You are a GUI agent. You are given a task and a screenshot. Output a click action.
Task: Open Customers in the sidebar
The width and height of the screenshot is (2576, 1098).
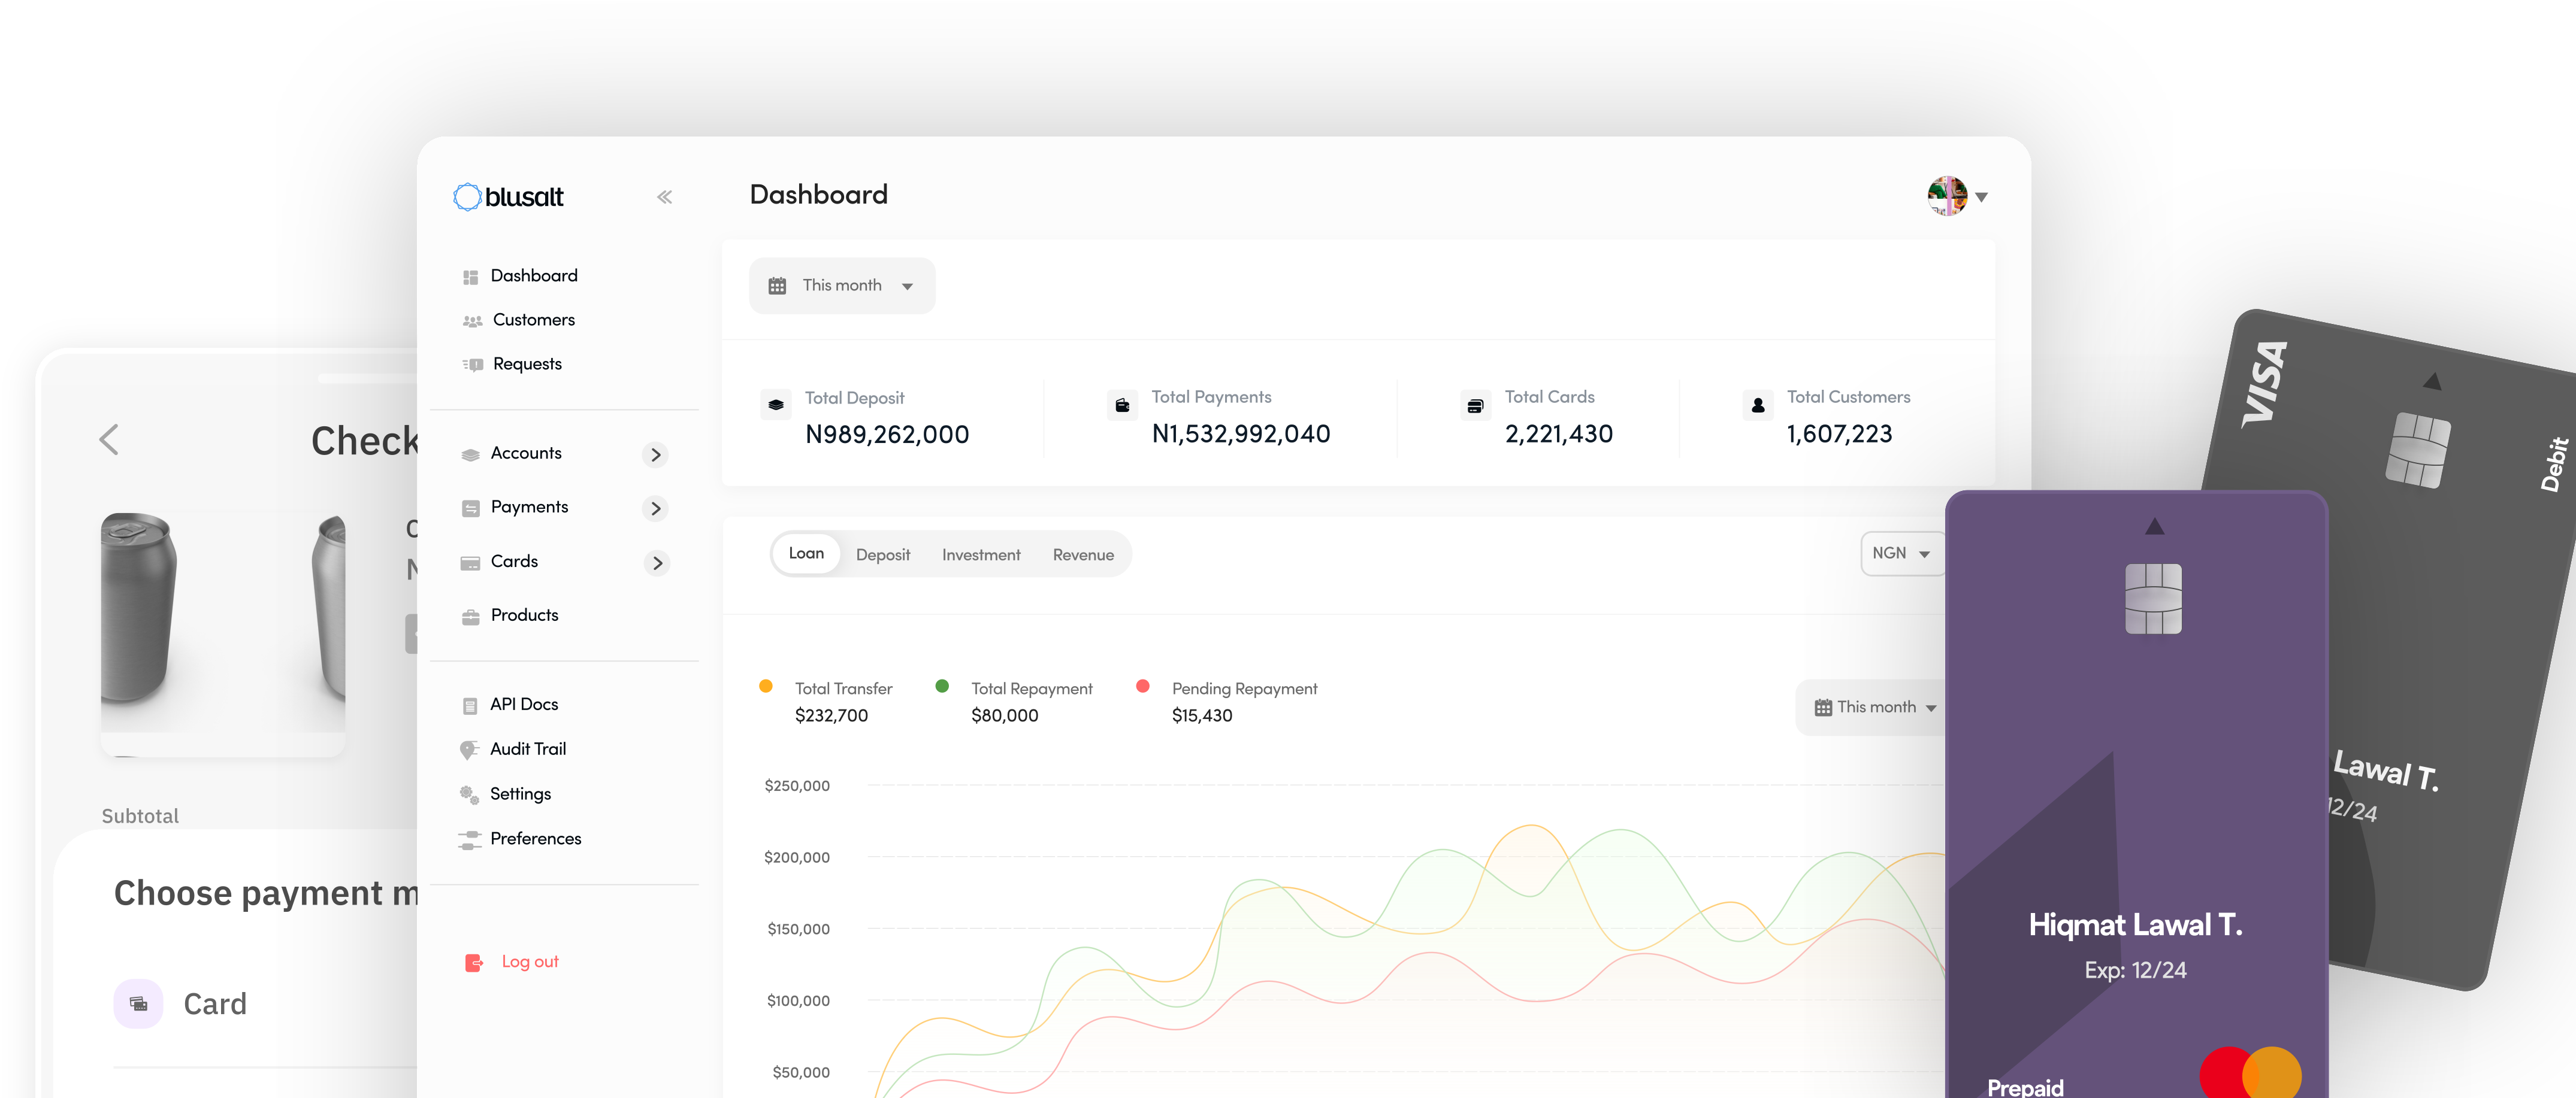click(533, 320)
